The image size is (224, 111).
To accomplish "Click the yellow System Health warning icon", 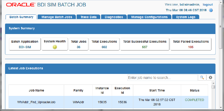I will coord(55,47).
